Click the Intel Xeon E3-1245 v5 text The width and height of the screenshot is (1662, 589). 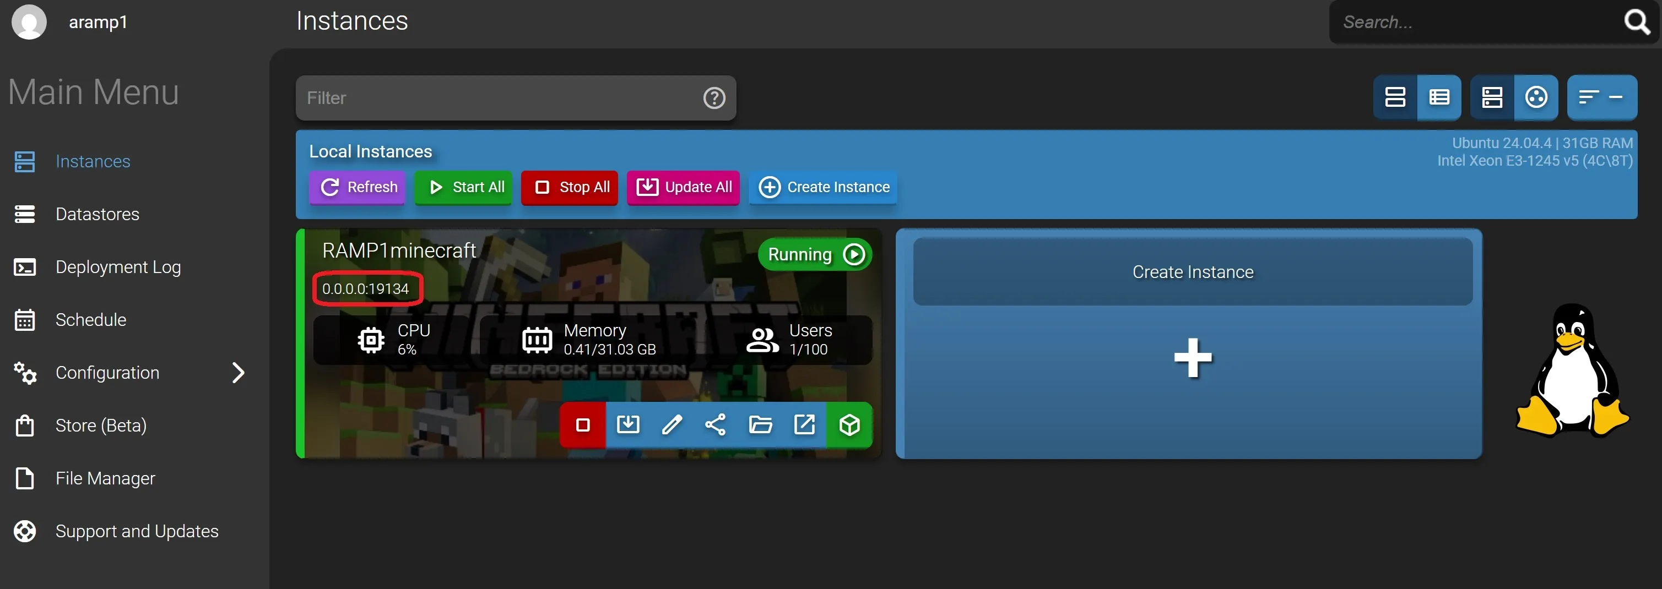(x=1535, y=160)
